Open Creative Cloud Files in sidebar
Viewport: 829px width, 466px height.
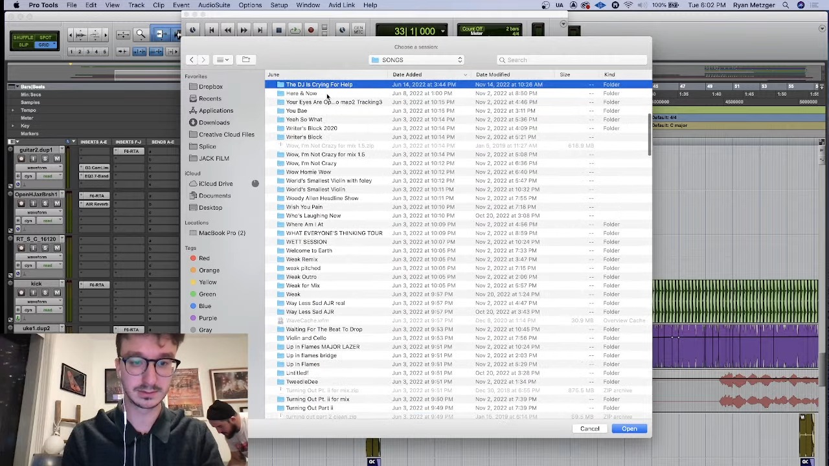[226, 135]
